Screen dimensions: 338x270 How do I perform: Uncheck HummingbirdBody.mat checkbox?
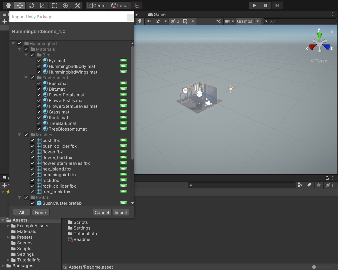coord(39,66)
